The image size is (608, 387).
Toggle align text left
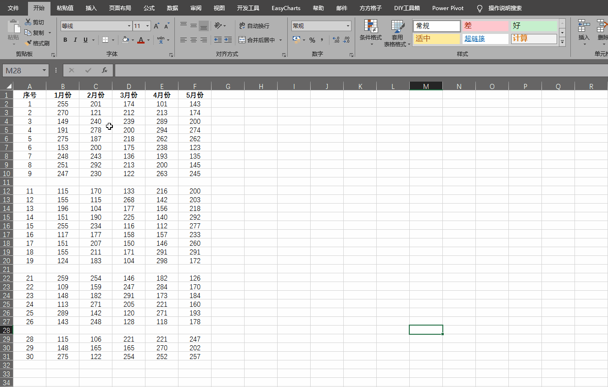pyautogui.click(x=184, y=40)
